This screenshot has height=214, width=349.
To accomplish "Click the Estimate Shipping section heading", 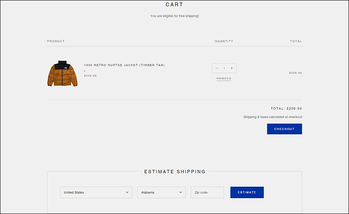I will click(175, 171).
